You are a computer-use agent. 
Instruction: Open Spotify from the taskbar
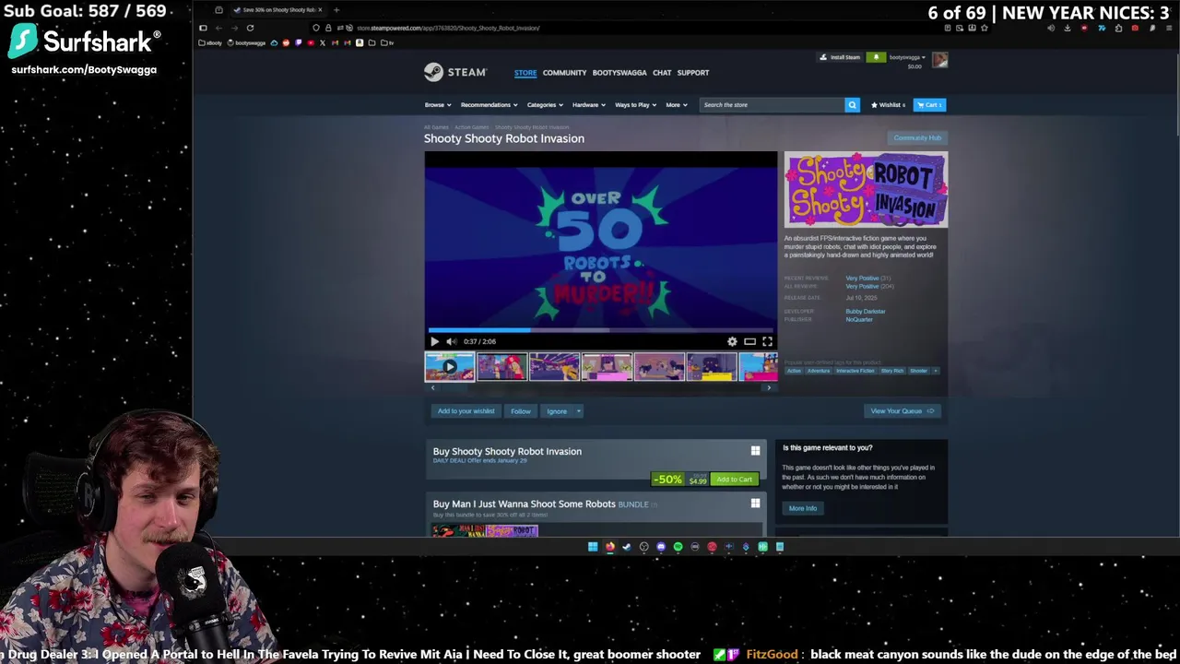point(678,547)
